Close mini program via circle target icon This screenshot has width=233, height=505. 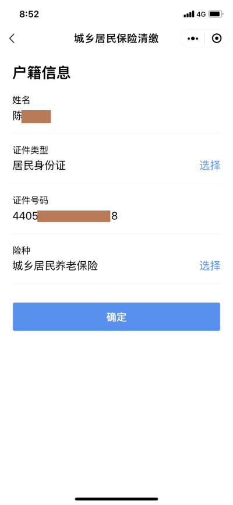click(217, 38)
